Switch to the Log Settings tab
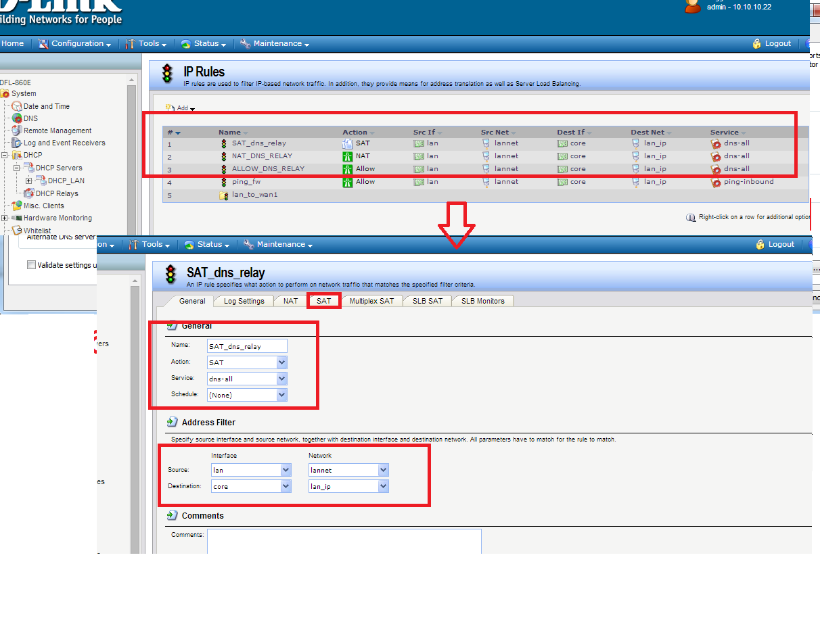The height and width of the screenshot is (641, 820). [244, 301]
